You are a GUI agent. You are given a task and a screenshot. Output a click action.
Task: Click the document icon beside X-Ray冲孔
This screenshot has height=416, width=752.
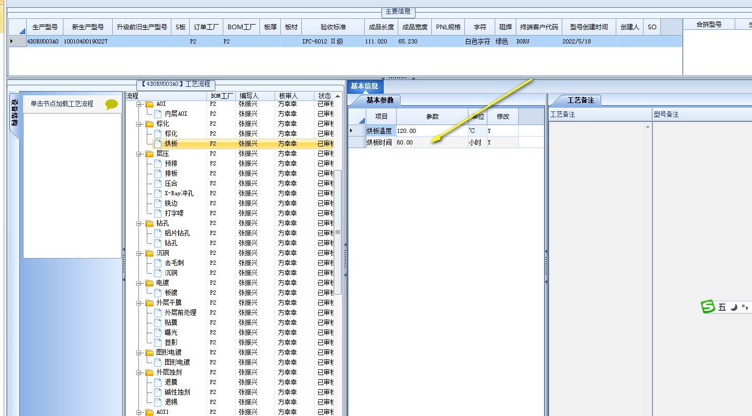[158, 193]
